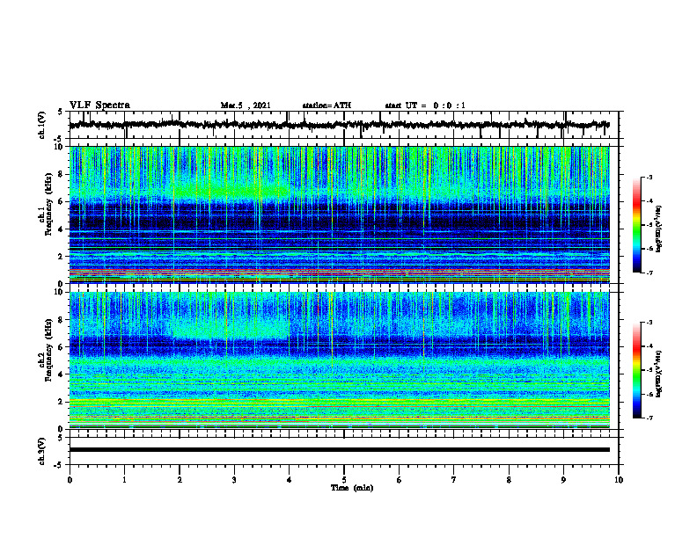Click the "ch.1(V)" waveform axis label
The width and height of the screenshot is (697, 538).
(x=41, y=125)
